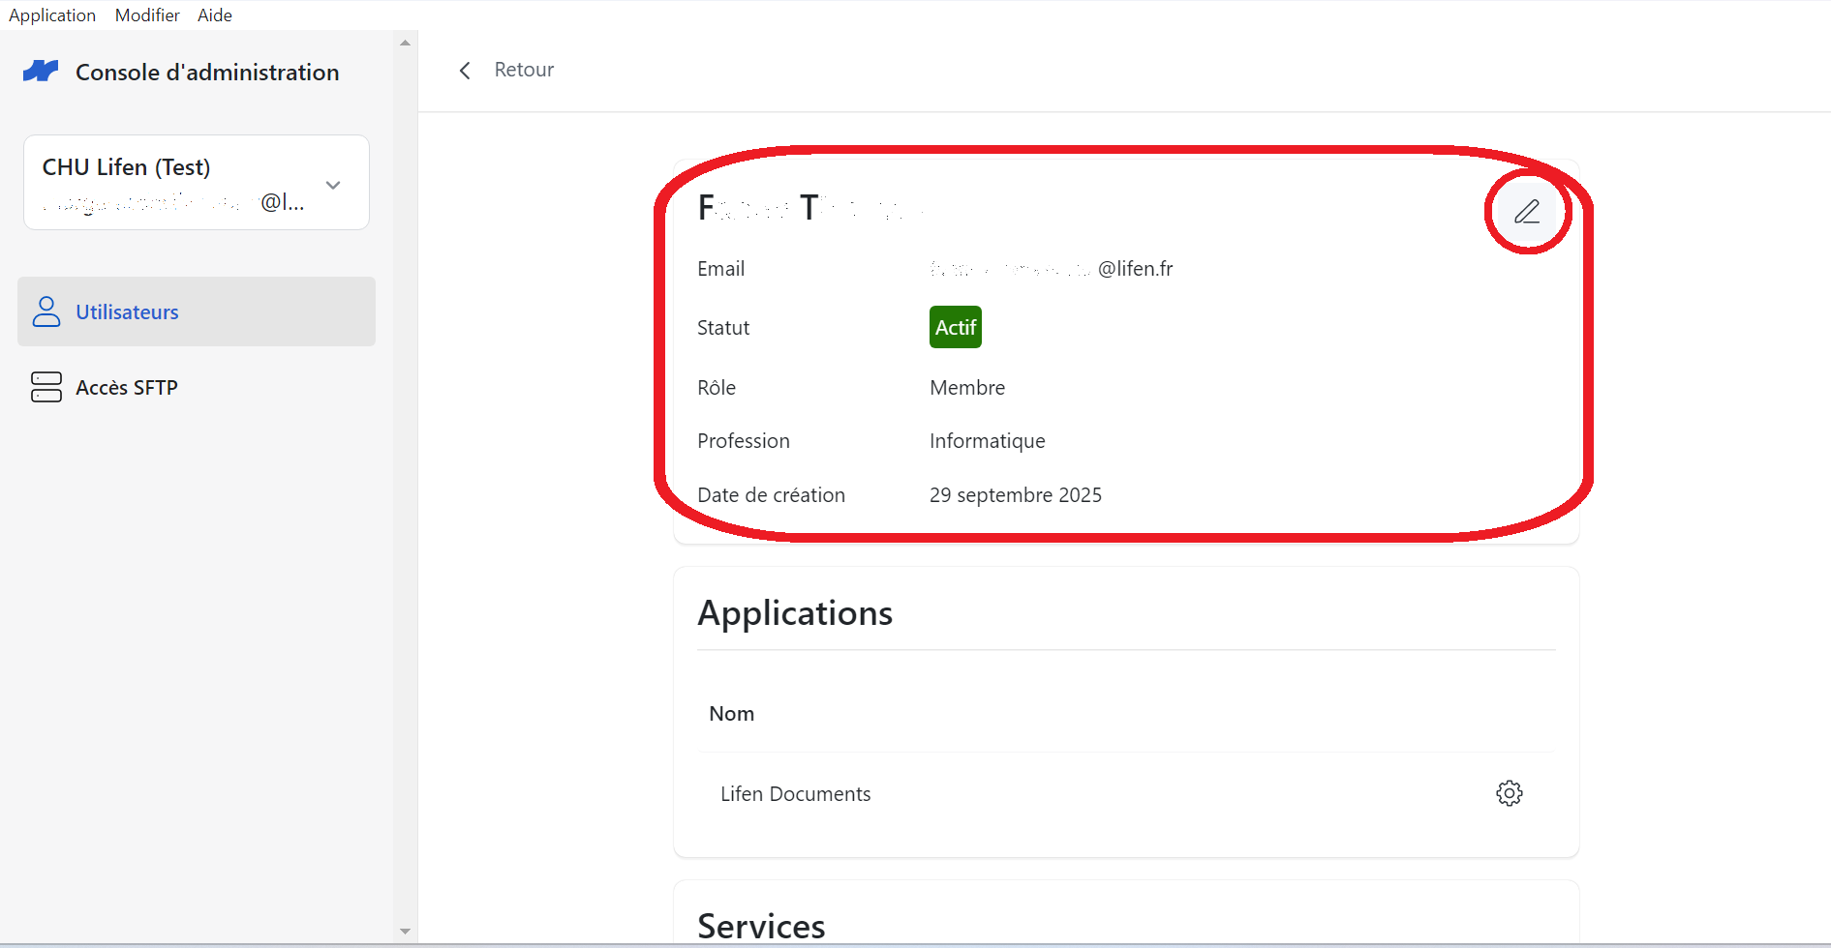Click the Retour link

pyautogui.click(x=524, y=70)
